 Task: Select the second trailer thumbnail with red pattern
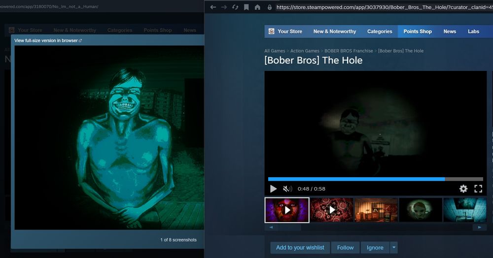point(332,210)
